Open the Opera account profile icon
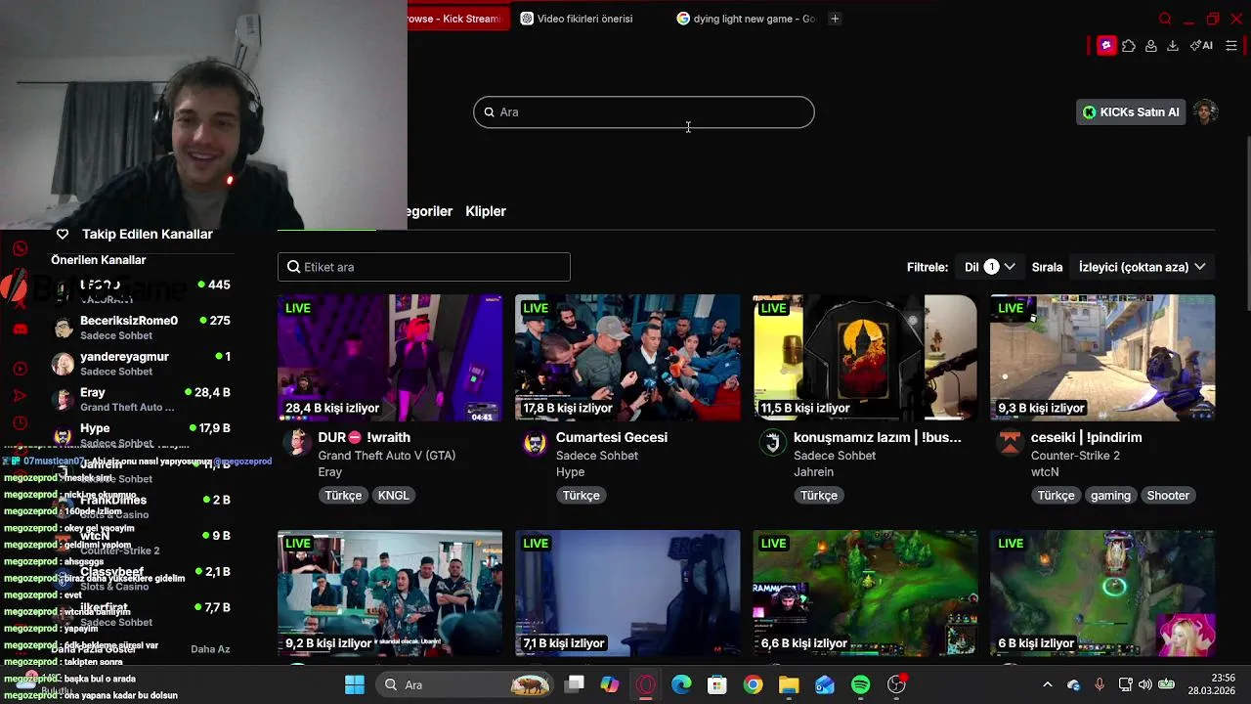The width and height of the screenshot is (1251, 704). [x=1151, y=46]
